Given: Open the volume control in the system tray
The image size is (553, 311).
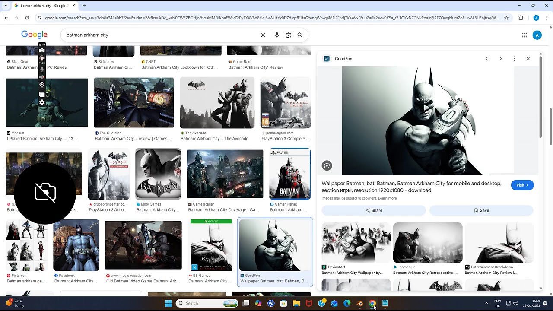Looking at the screenshot, I should [515, 303].
